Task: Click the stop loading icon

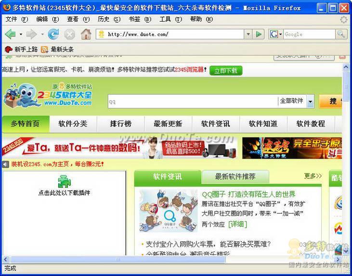Action: pos(70,35)
